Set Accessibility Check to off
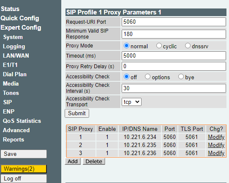 126,77
